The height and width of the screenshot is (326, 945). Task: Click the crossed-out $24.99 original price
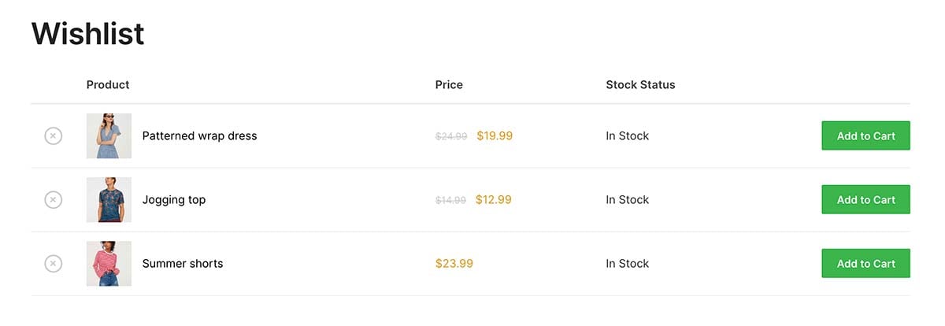point(451,136)
